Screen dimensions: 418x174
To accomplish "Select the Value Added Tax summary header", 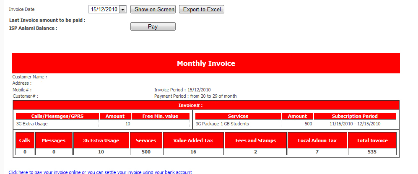I will pos(193,140).
